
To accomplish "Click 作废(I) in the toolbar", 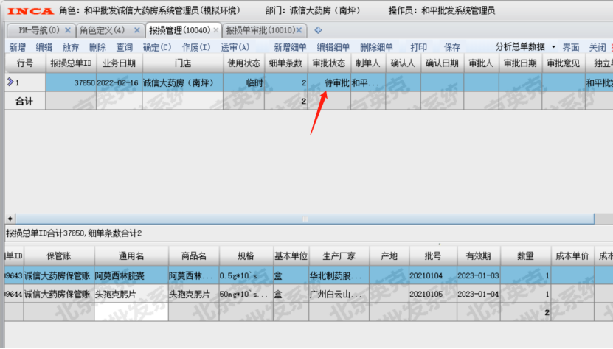I will click(196, 47).
